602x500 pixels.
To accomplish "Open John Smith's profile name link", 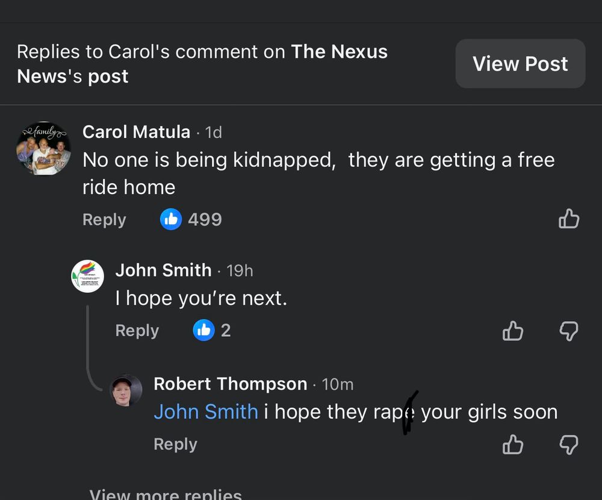I will pos(163,270).
